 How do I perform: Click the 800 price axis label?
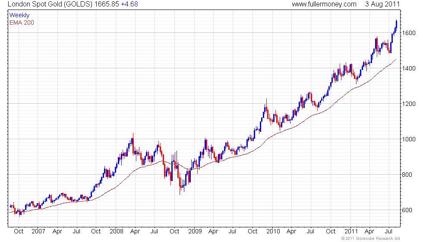[x=407, y=175]
